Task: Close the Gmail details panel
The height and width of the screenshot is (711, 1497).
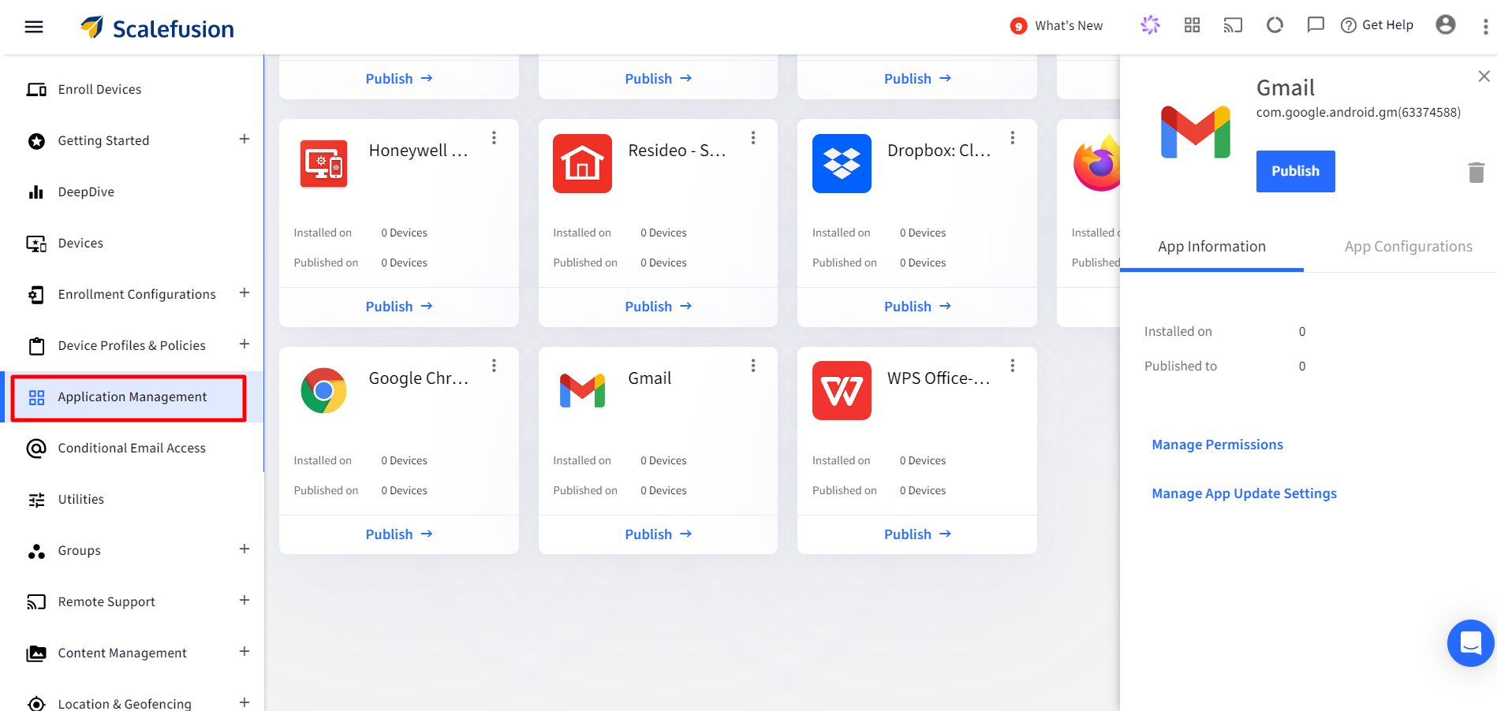Action: tap(1484, 76)
